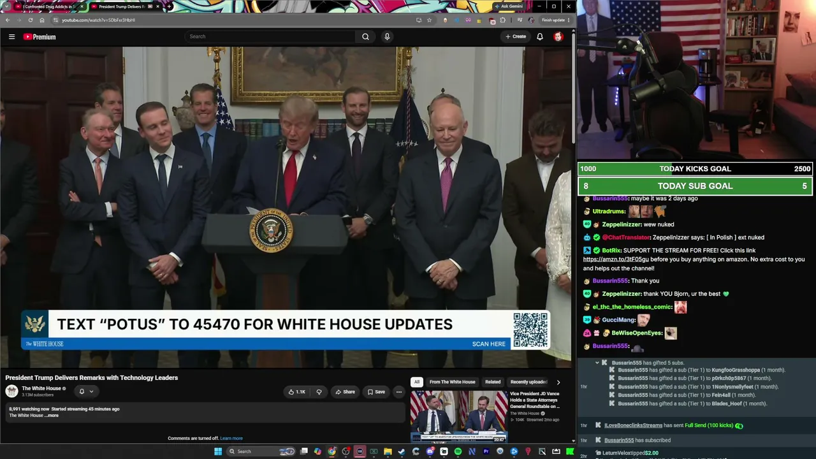Click ILoveBonecIinksStreams in the events feed
The width and height of the screenshot is (816, 459).
click(x=633, y=425)
